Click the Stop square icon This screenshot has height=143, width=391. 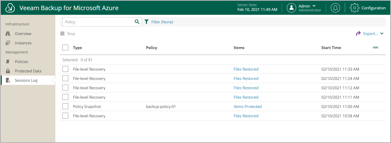point(62,34)
